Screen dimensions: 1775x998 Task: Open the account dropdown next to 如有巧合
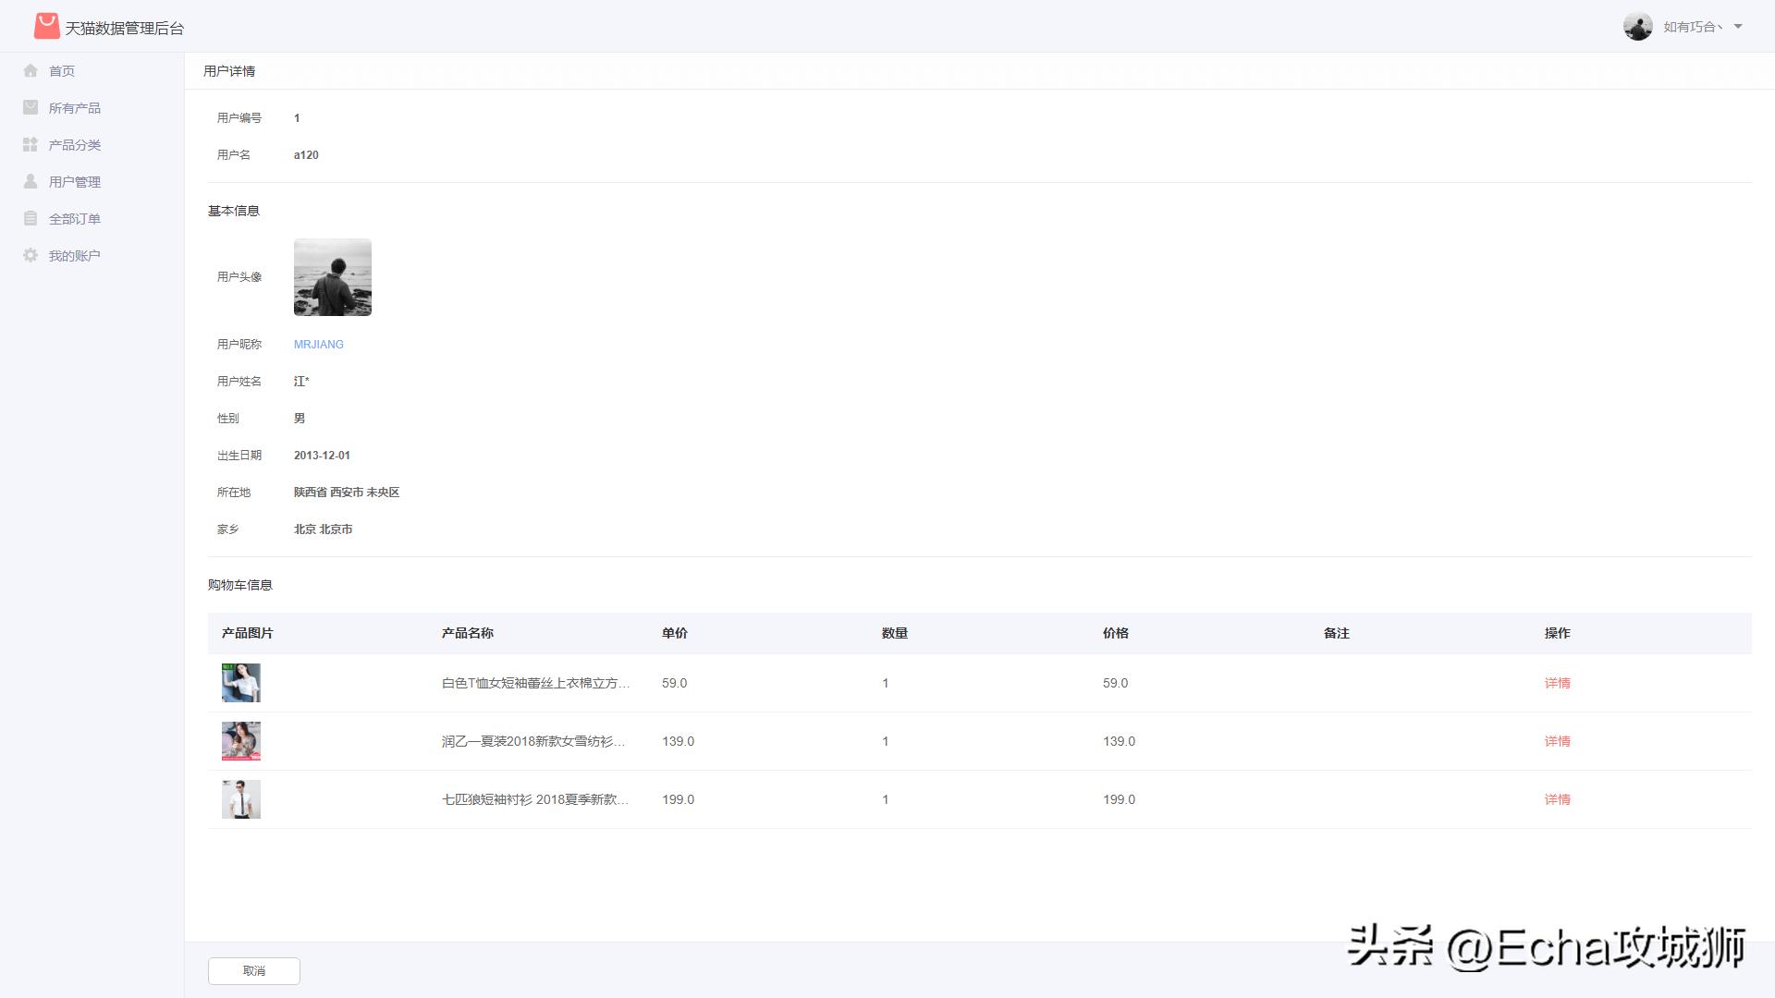coord(1738,27)
